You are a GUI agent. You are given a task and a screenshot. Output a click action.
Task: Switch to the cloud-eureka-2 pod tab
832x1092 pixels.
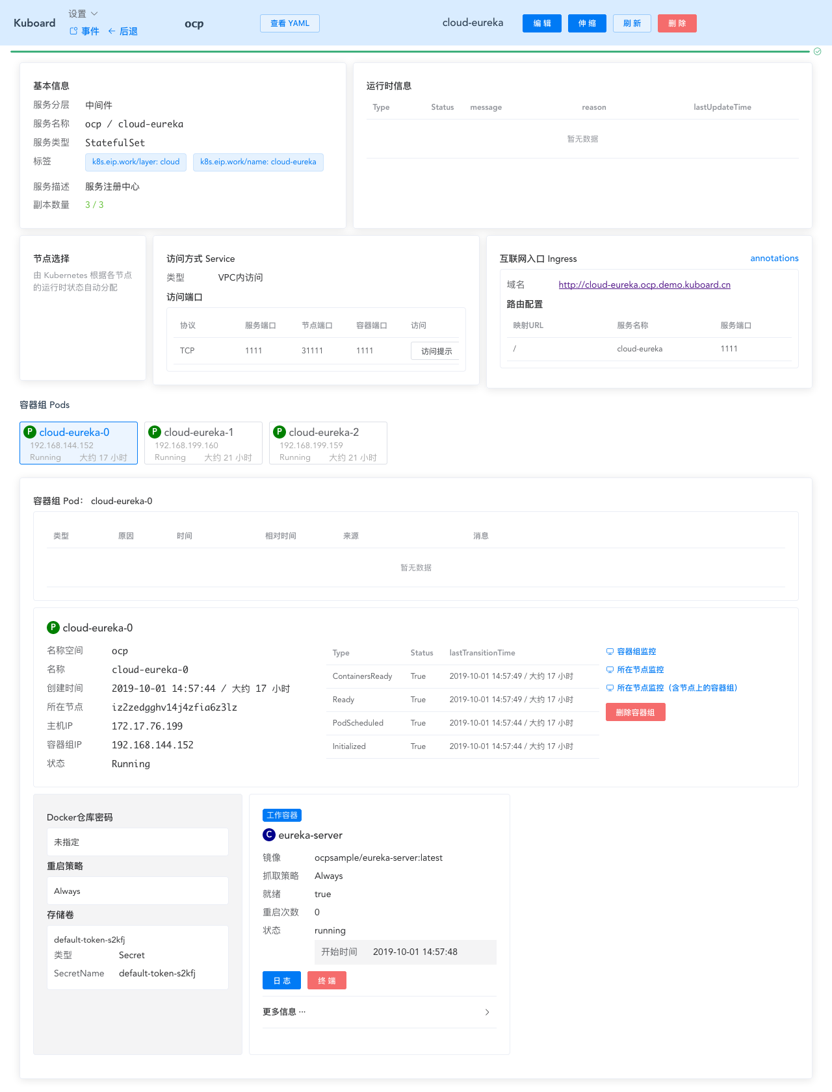pyautogui.click(x=328, y=443)
